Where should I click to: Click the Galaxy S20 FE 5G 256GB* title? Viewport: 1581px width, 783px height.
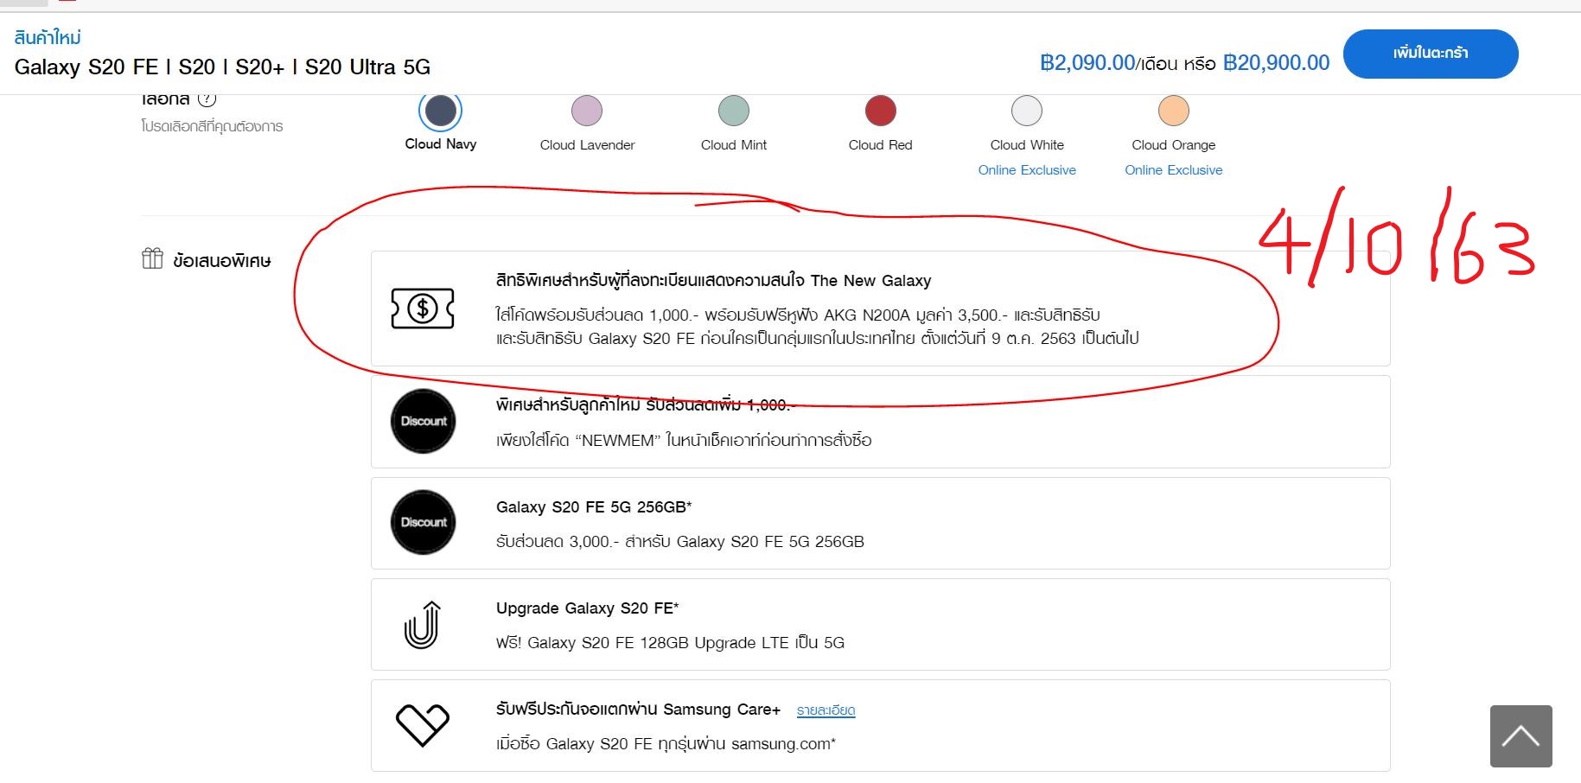[594, 507]
